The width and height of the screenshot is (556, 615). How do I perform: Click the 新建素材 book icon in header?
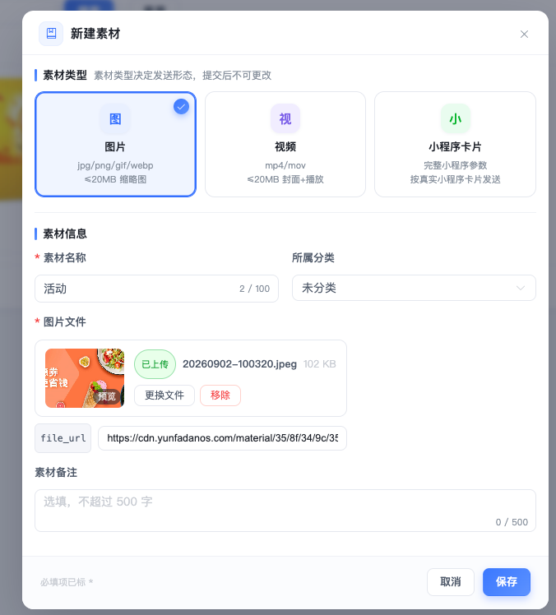pyautogui.click(x=51, y=34)
